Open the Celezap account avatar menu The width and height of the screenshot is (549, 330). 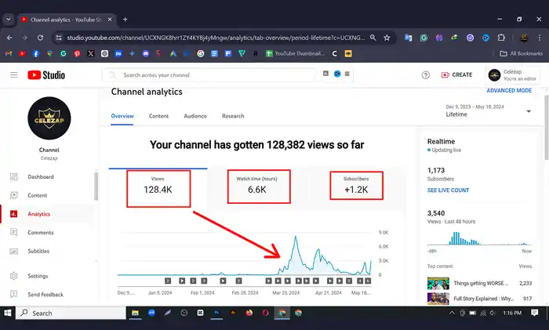coord(494,75)
